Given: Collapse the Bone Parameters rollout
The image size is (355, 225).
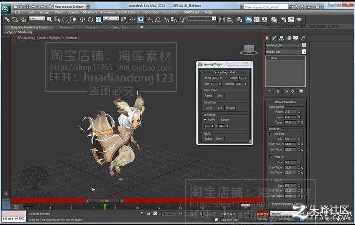Looking at the screenshot, I should 285,102.
